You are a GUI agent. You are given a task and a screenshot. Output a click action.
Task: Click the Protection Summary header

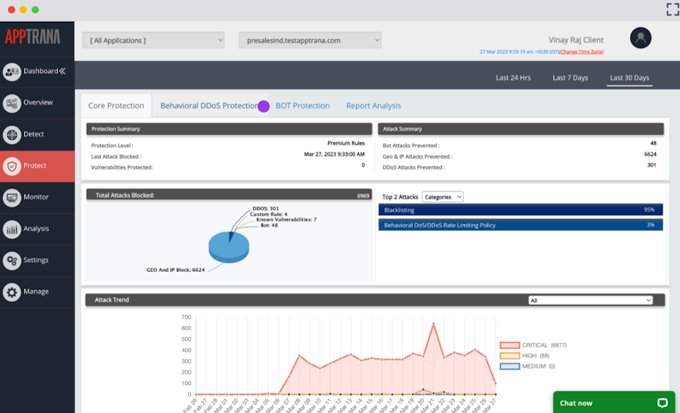[x=229, y=128]
